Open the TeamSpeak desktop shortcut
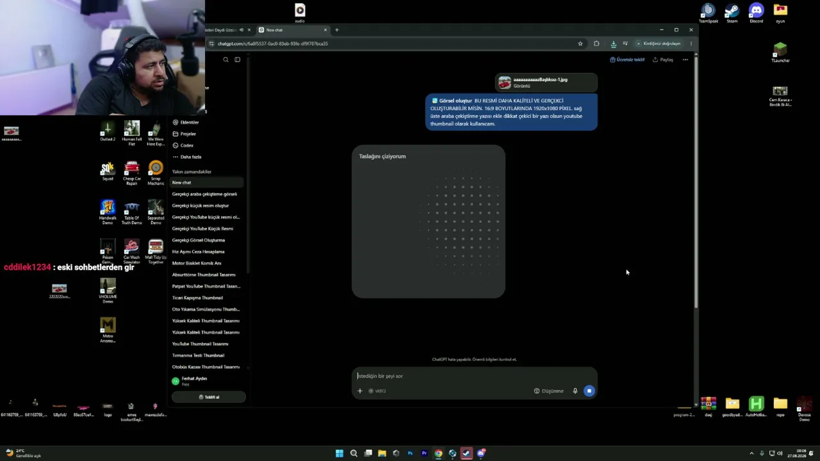 pos(709,13)
